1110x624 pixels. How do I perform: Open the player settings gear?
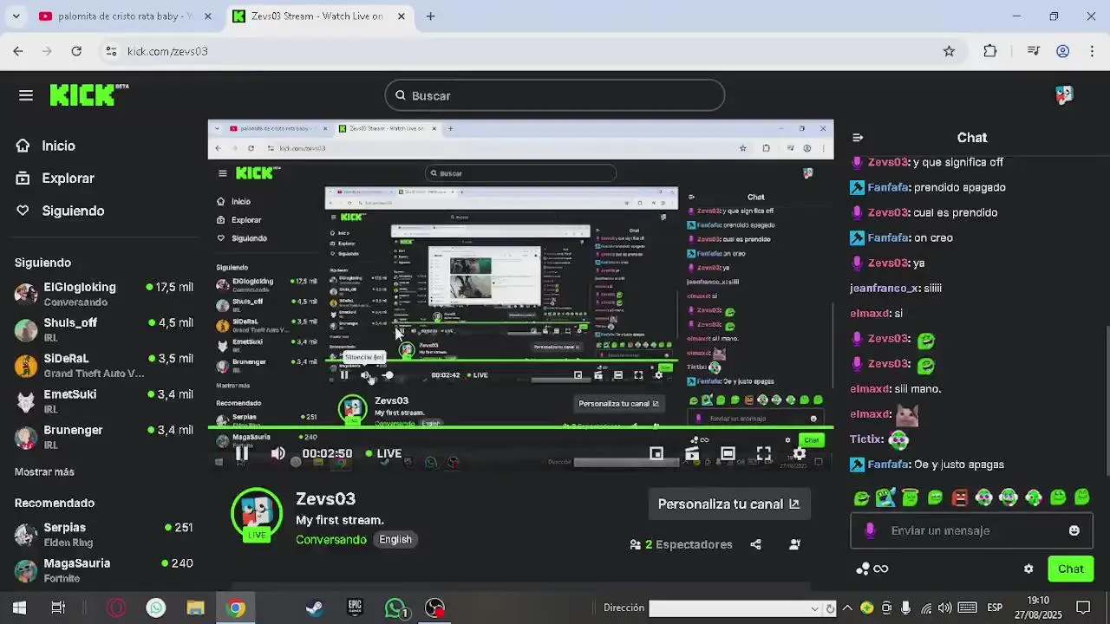pyautogui.click(x=800, y=453)
